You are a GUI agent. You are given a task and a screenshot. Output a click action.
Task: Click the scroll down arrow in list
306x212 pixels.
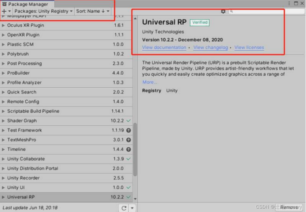pos(135,199)
